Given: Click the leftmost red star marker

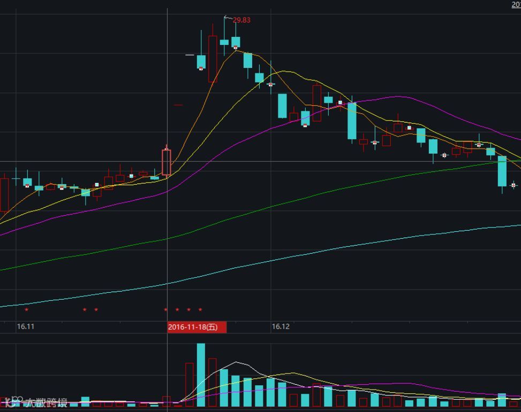Looking at the screenshot, I should coord(27,310).
